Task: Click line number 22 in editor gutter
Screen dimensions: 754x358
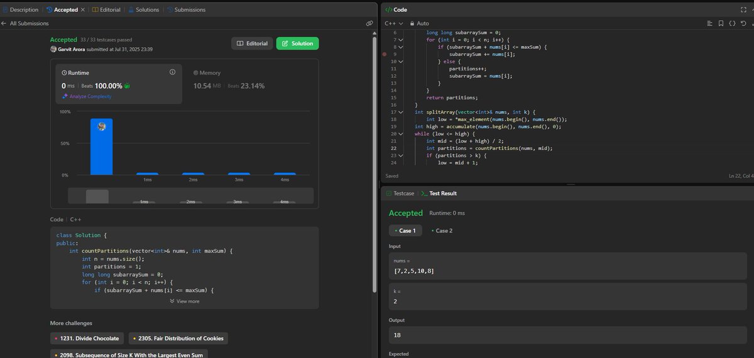Action: (x=393, y=148)
